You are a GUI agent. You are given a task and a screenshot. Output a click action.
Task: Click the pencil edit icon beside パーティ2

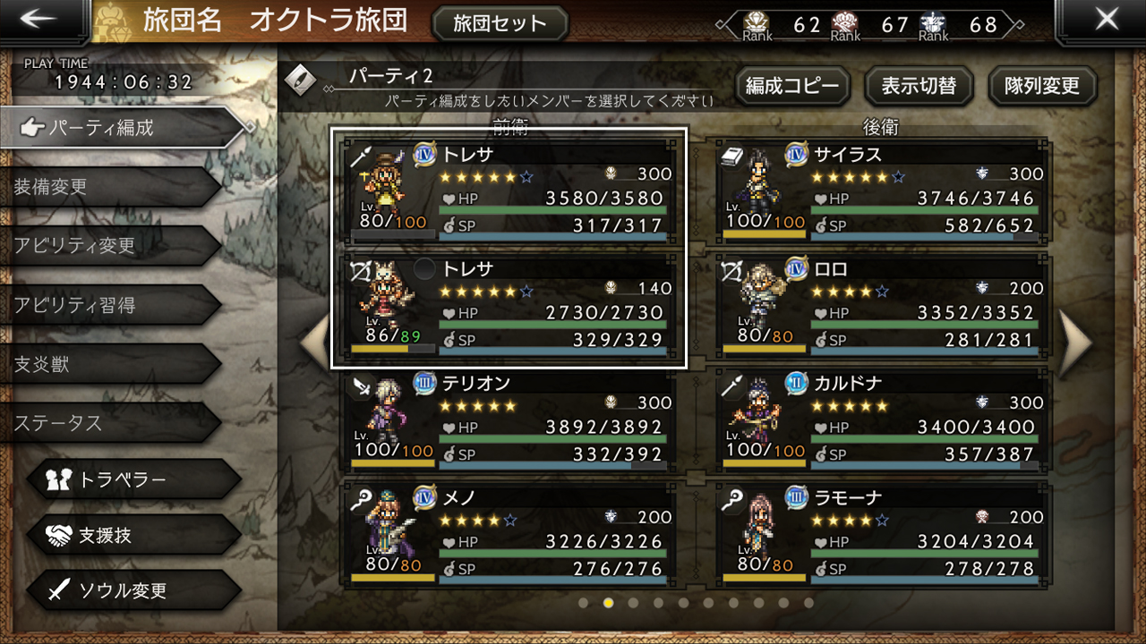(299, 79)
